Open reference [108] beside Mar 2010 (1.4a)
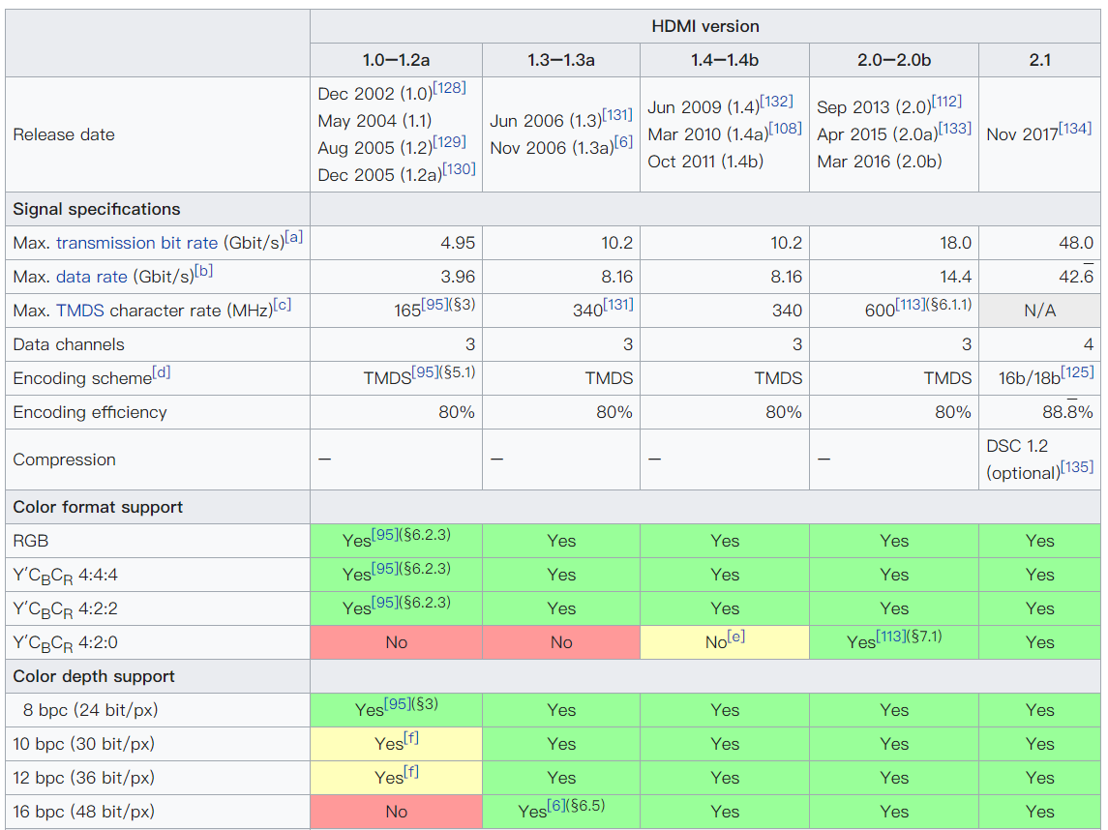1108x830 pixels. 785,128
